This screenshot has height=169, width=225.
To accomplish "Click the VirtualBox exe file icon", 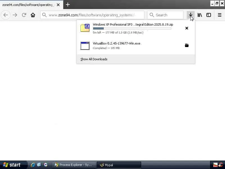I will pos(85,46).
